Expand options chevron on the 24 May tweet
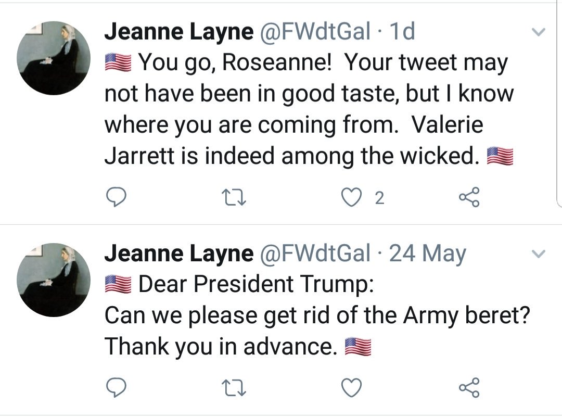The height and width of the screenshot is (418, 562). [x=539, y=254]
